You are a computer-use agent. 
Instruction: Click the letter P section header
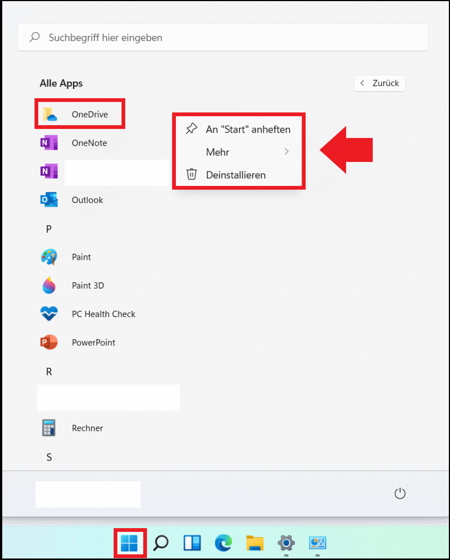click(x=49, y=229)
